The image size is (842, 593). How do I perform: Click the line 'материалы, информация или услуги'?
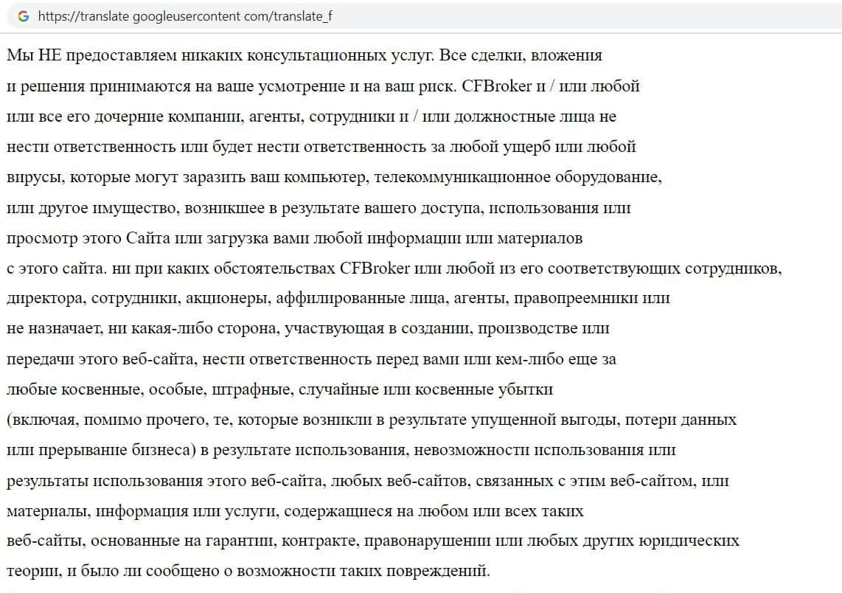coord(295,511)
